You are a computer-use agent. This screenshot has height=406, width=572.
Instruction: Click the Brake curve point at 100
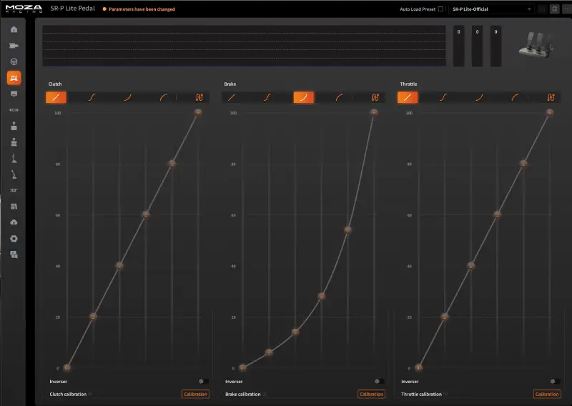(x=373, y=112)
